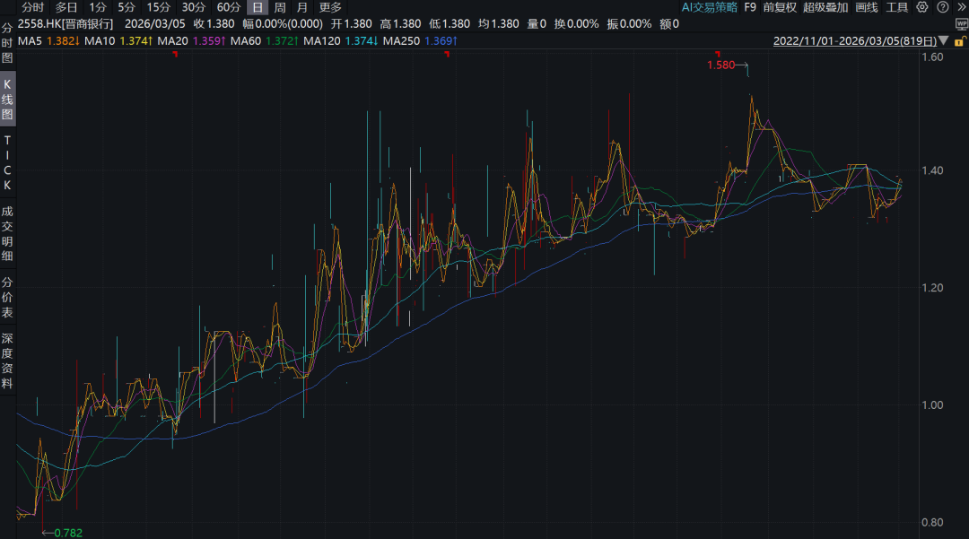Open 成交明细 in left sidebar
The height and width of the screenshot is (539, 969).
[x=7, y=233]
